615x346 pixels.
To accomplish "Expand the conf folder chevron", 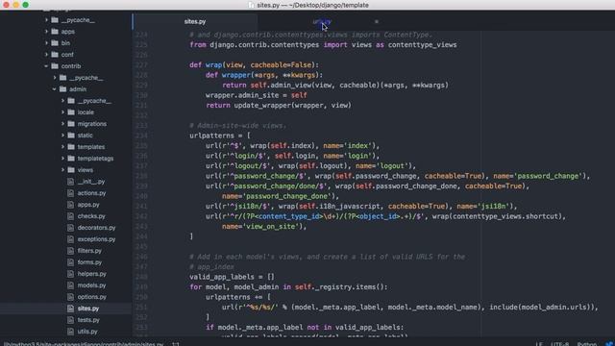I will [46, 55].
